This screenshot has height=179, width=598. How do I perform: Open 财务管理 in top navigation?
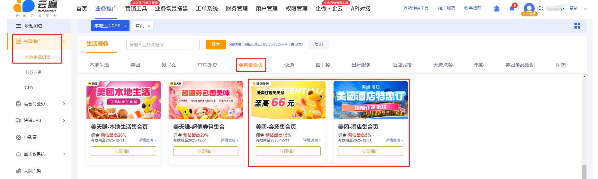tap(237, 9)
